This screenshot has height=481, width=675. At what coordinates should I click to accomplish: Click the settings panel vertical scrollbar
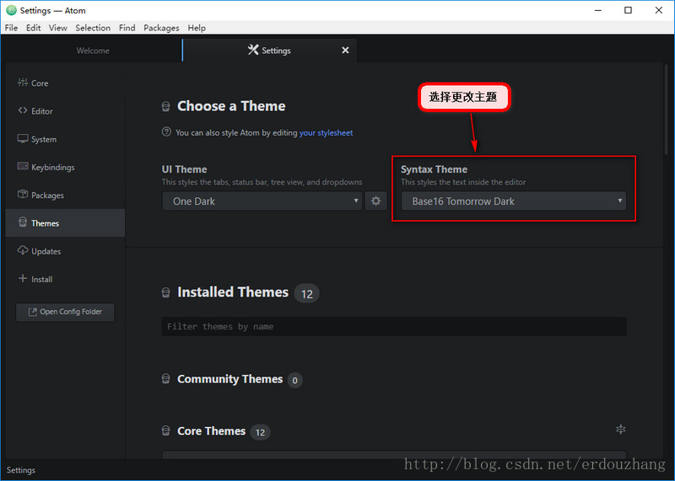(666, 110)
